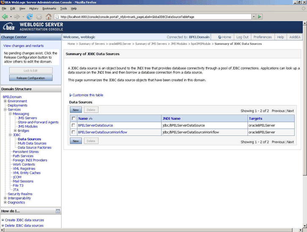Click the Help link in console toolbar
Screen dimensions: 307x232
click(x=280, y=37)
